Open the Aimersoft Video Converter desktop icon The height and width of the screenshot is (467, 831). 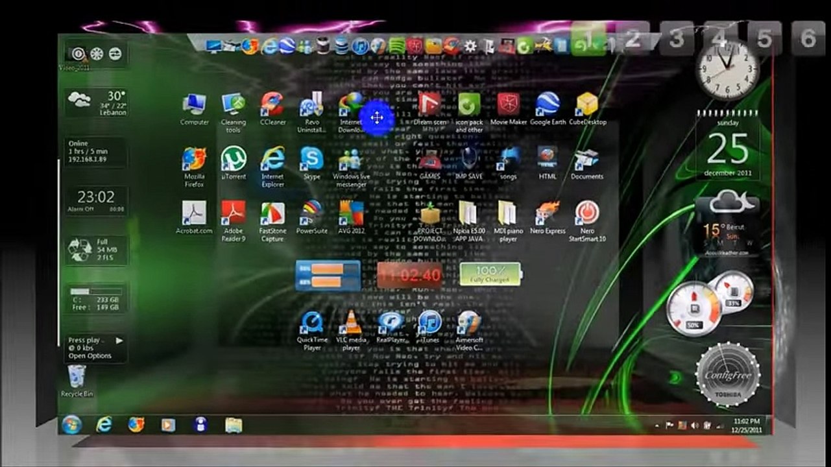pos(469,331)
